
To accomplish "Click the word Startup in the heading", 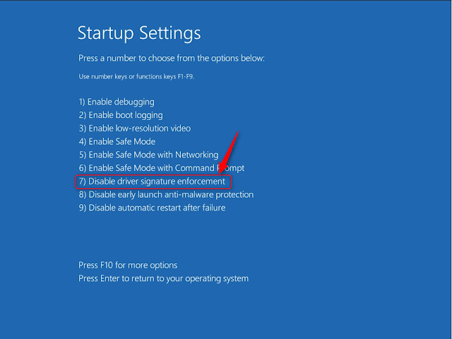I will pyautogui.click(x=106, y=33).
